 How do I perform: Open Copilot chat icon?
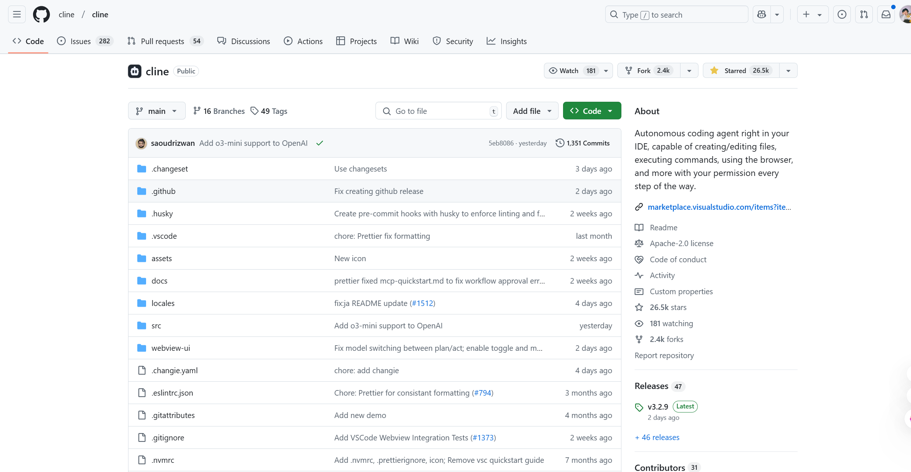pyautogui.click(x=762, y=15)
